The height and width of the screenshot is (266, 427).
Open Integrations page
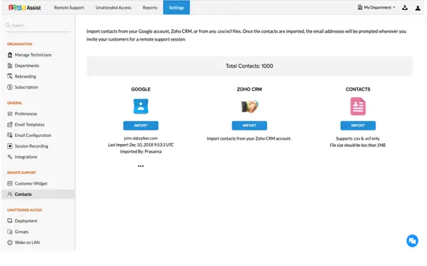[26, 157]
